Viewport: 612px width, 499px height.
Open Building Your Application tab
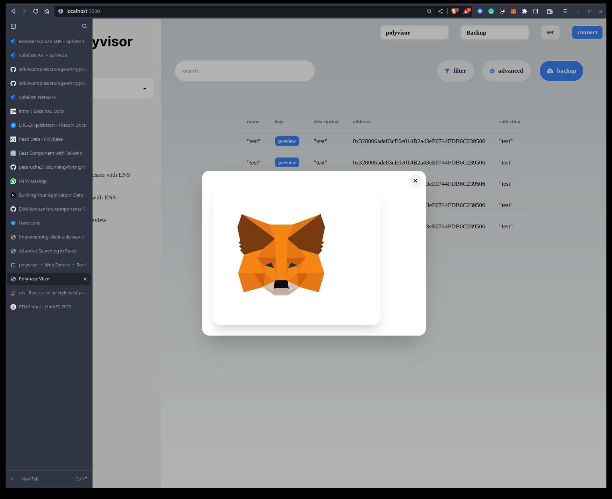click(49, 195)
